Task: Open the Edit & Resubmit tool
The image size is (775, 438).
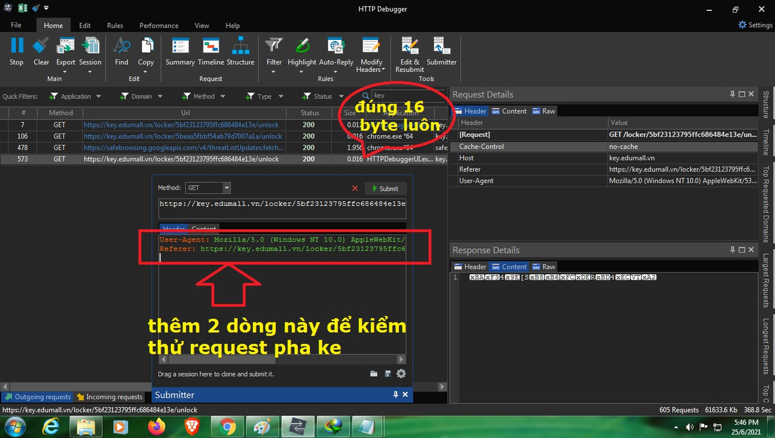Action: tap(410, 45)
